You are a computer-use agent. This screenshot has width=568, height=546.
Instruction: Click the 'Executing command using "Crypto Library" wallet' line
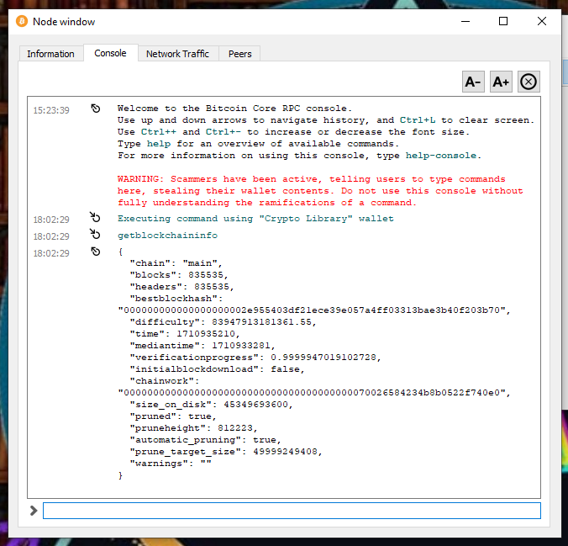[x=255, y=219]
